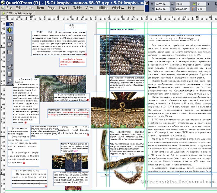Click the ruler origin box at rulers' corner
Viewport: 217px width, 193px height.
[x=3, y=18]
